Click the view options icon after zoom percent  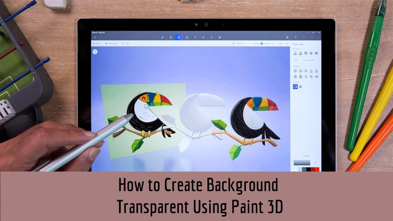coord(287,44)
